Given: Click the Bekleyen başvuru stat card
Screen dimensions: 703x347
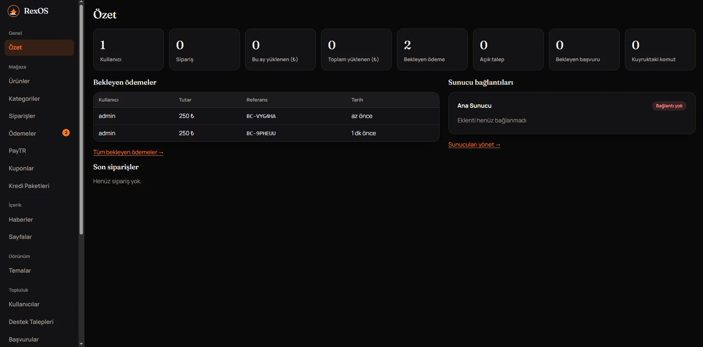Looking at the screenshot, I should (584, 49).
